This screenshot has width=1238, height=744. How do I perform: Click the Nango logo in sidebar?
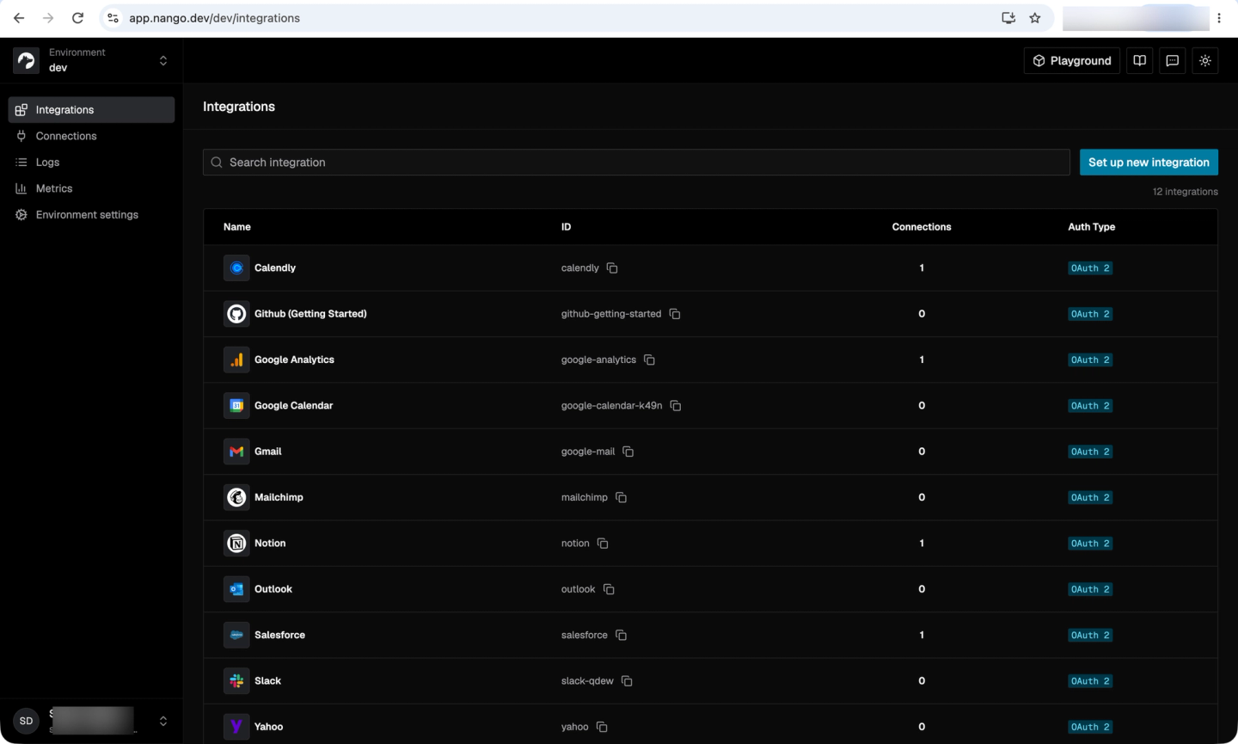point(26,60)
